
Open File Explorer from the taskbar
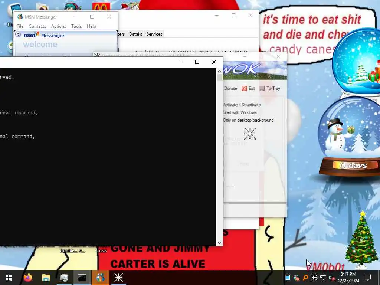click(x=46, y=278)
